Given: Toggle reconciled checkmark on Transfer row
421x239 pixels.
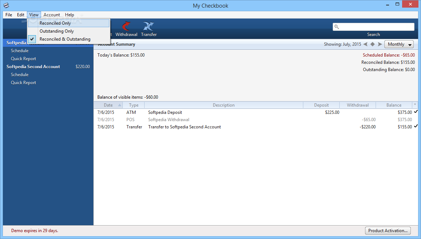Looking at the screenshot, I should 416,126.
